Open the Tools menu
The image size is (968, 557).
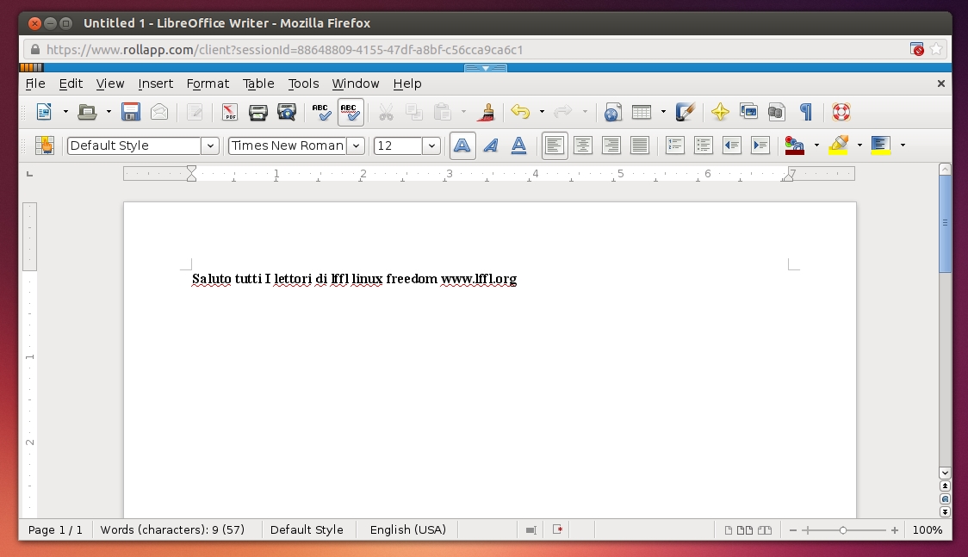[x=303, y=84]
